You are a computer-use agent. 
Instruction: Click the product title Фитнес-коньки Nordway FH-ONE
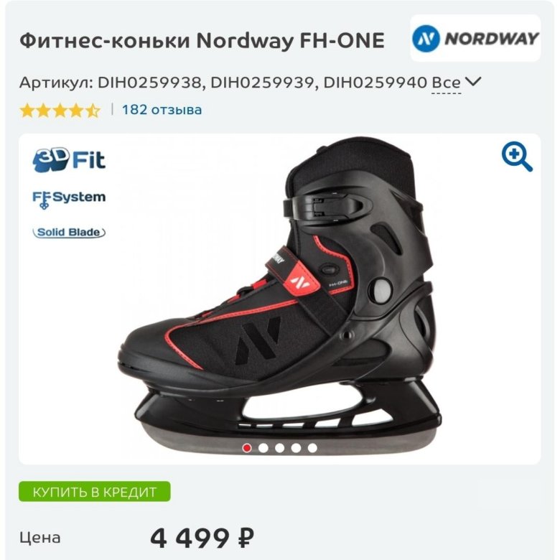202,40
